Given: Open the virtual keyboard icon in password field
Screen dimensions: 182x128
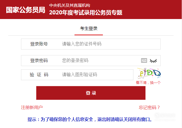Looking at the screenshot, I should coord(144,61).
